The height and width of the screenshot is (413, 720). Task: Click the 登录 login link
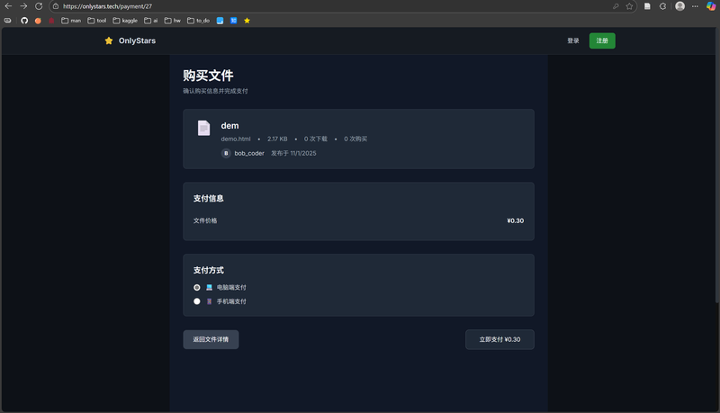(x=573, y=40)
